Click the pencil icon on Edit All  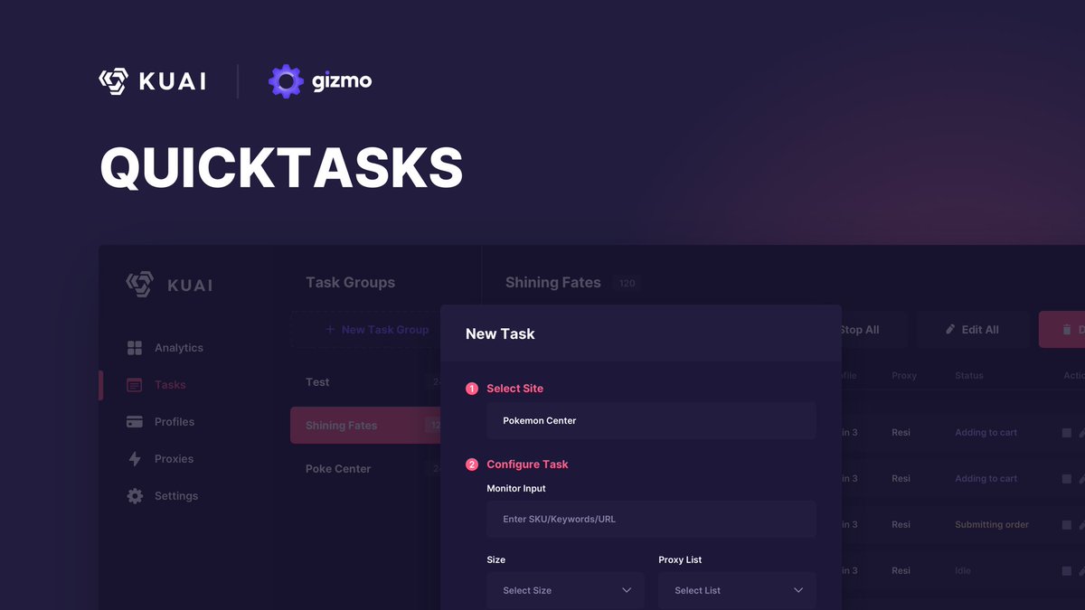[950, 330]
